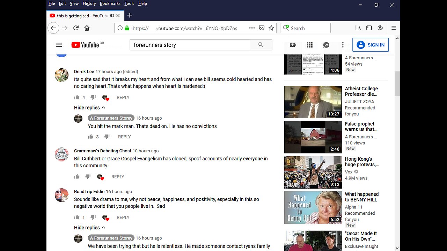The image size is (447, 251).
Task: Reply to Gram-maw's Debating Ghost's comment
Action: pyautogui.click(x=118, y=177)
